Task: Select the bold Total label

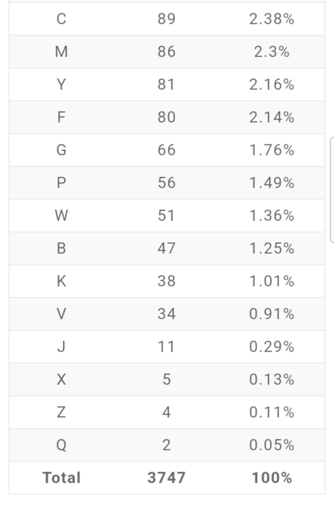Action: point(61,478)
